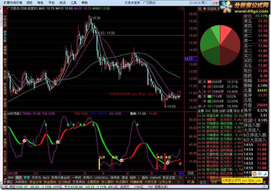Click diamond icon at chart top right
Screen dimensions: 271x191
pos(179,8)
